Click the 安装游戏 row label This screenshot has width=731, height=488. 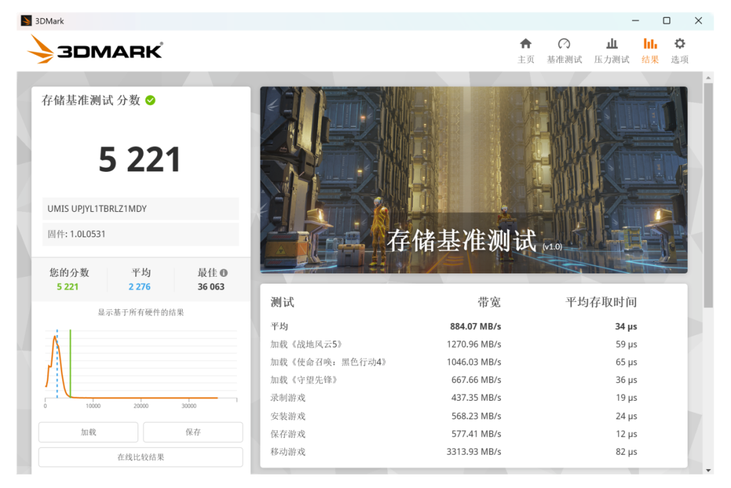pyautogui.click(x=288, y=416)
